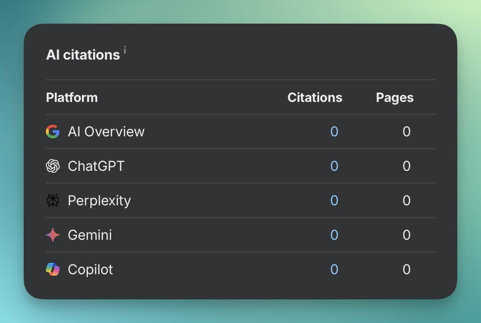Click the ChatGPT logo icon
This screenshot has width=481, height=323.
[53, 166]
